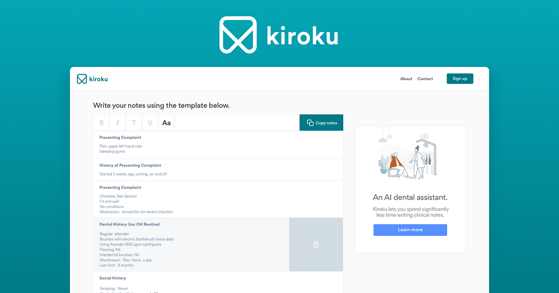The image size is (559, 293).
Task: Delete the Dental History section via trash icon
Action: click(x=315, y=244)
